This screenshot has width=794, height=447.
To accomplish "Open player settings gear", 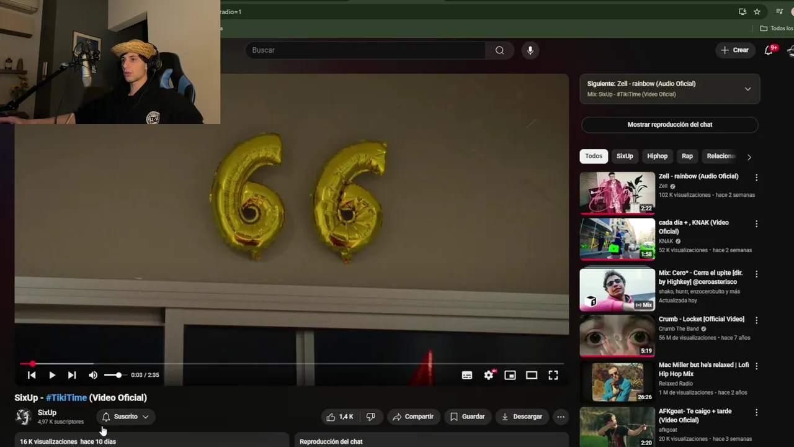I will [489, 375].
